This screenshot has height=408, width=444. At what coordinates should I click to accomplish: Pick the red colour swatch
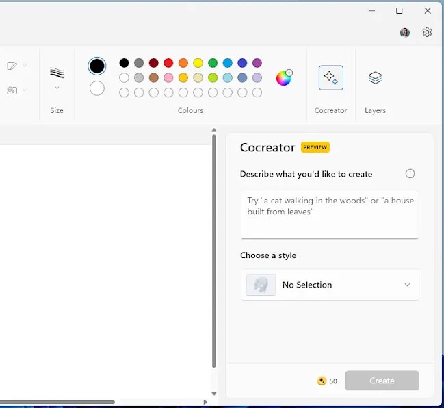click(x=168, y=63)
